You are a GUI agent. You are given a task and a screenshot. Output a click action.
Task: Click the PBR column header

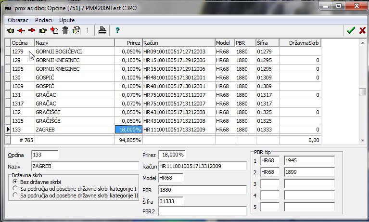click(x=245, y=43)
